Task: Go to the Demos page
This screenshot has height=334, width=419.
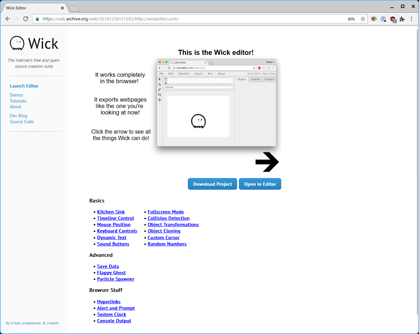Action: coord(16,95)
